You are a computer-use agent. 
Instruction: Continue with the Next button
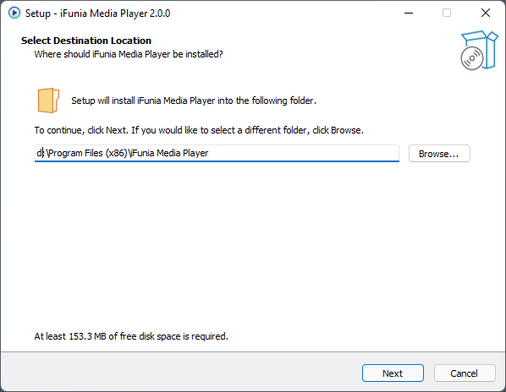coord(393,373)
